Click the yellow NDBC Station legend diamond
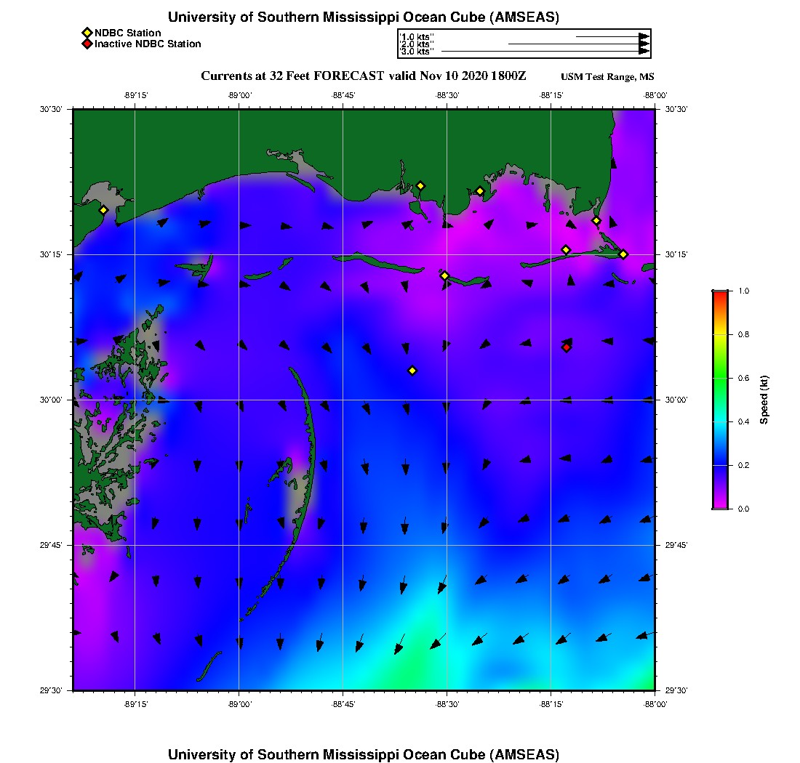 87,33
